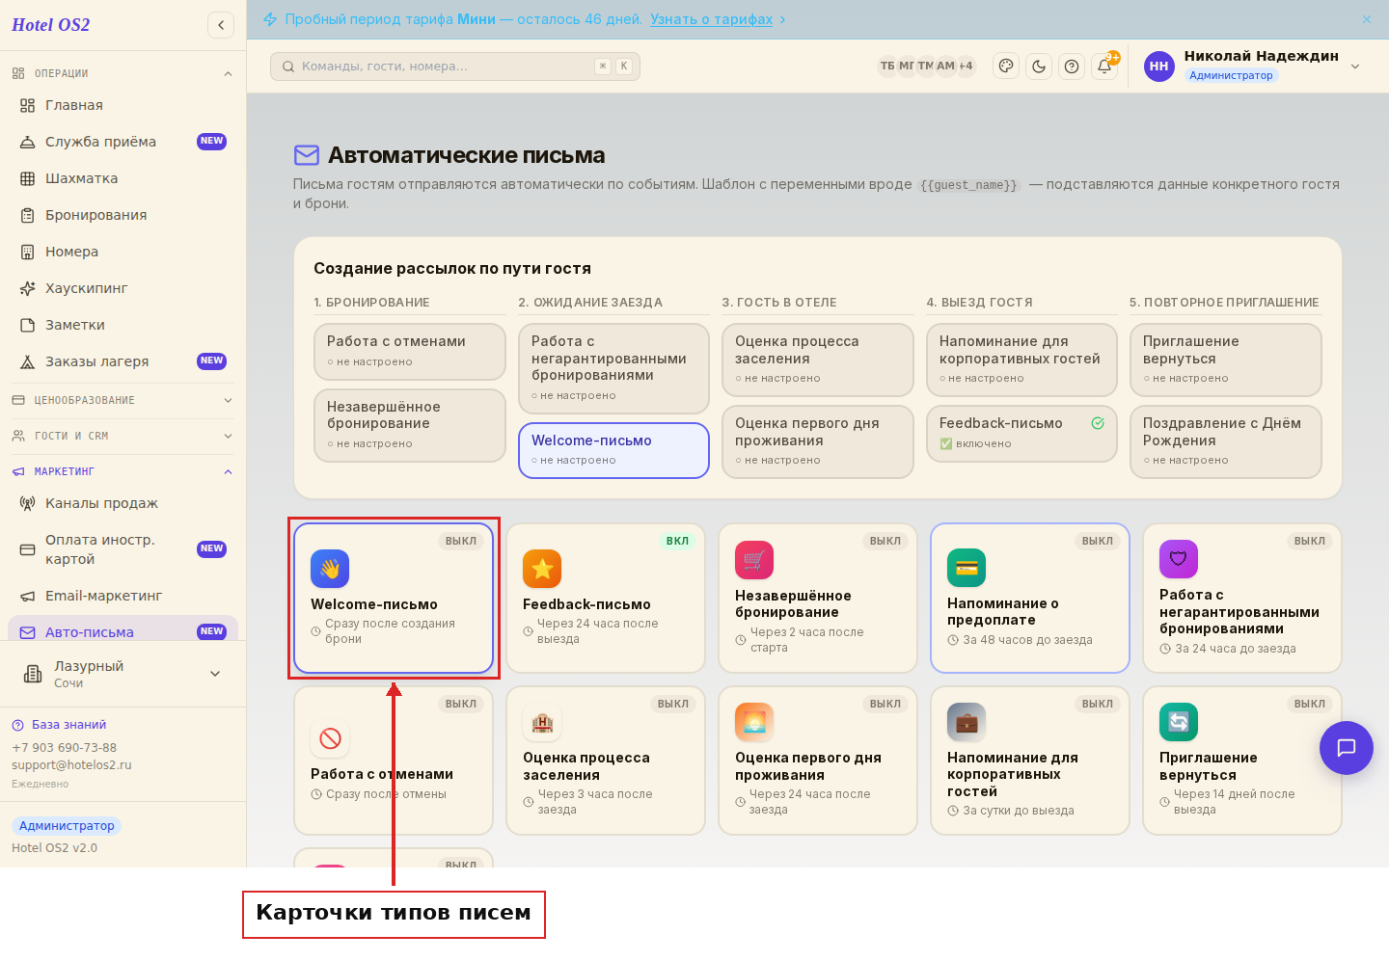Screen dimensions: 1389x961
Task: Toggle dark mode with the moon icon
Action: tap(1039, 67)
